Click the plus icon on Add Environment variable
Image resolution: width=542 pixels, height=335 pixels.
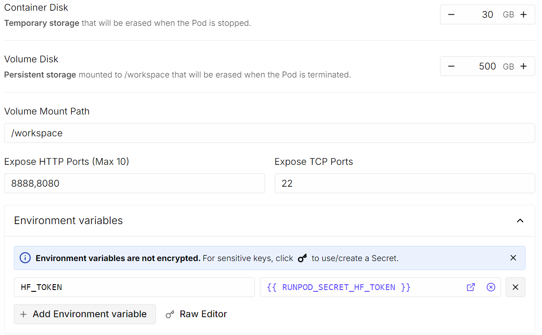23,314
